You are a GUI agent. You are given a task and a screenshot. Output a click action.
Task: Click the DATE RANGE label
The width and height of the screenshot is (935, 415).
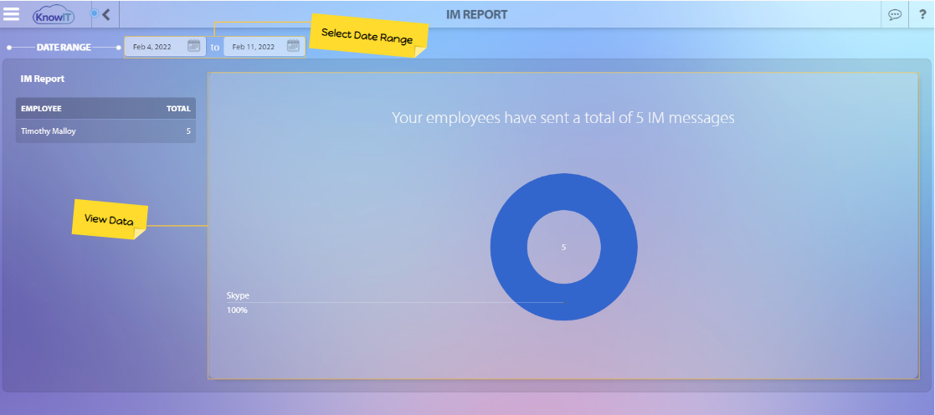(x=64, y=47)
